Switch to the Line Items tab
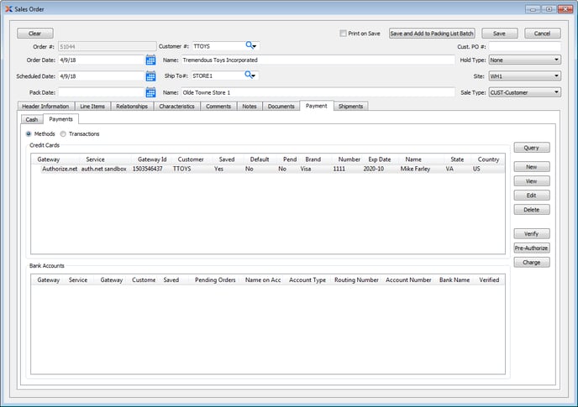The height and width of the screenshot is (407, 578). 92,107
